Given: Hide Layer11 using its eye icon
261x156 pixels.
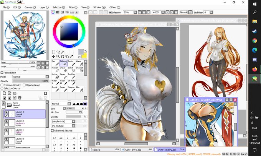Looking at the screenshot, I should tap(6, 130).
